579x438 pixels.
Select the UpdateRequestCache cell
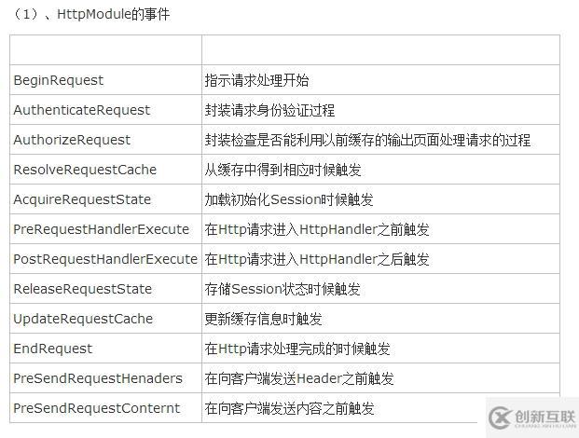[x=83, y=319]
